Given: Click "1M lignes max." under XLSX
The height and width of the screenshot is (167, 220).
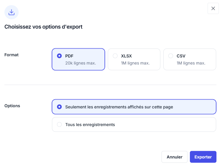Looking at the screenshot, I should 135,63.
